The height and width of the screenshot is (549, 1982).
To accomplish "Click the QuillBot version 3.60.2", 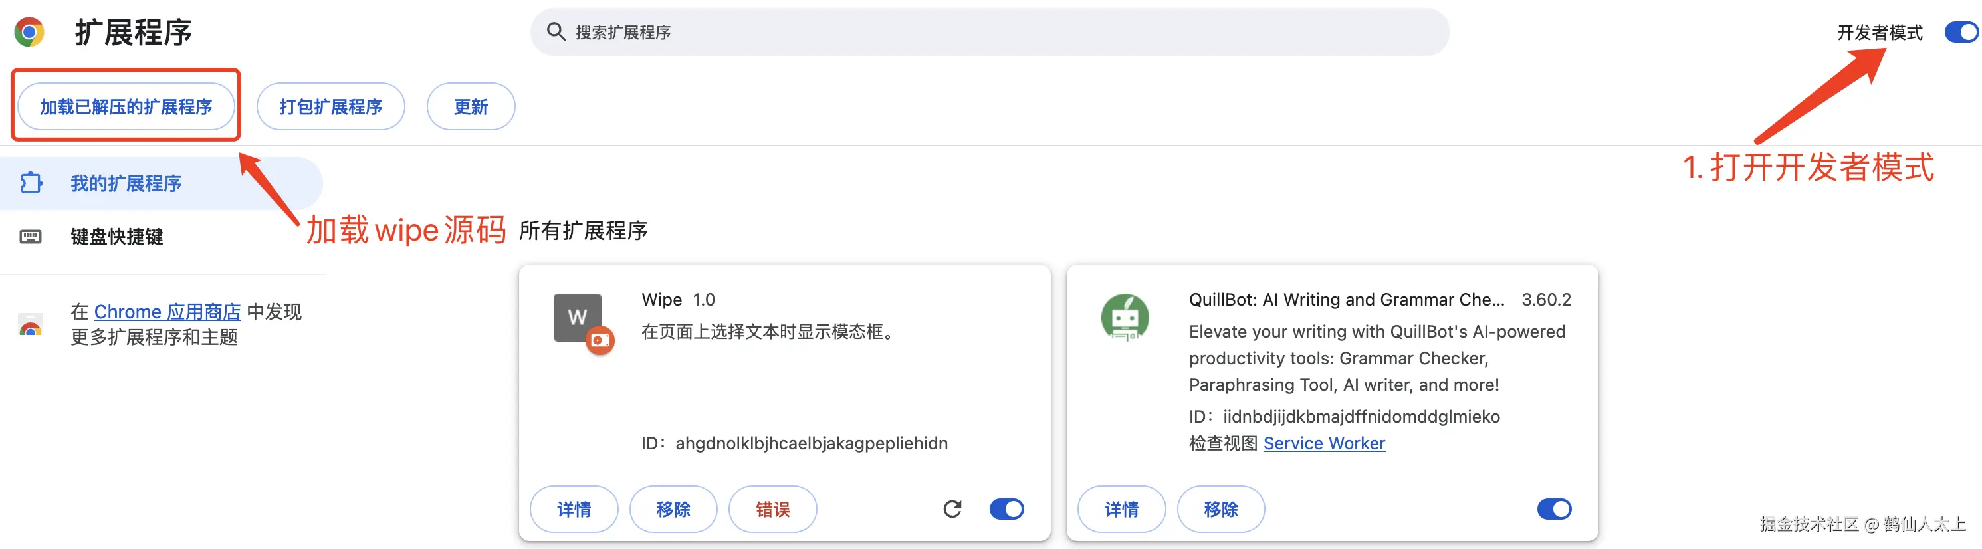I will point(1547,300).
